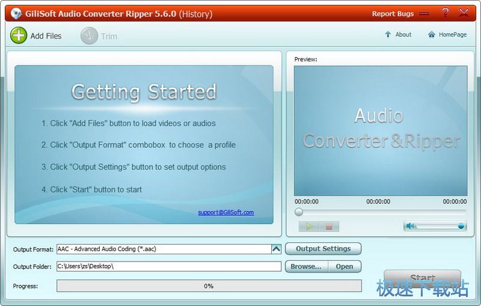Expand the Output Format dropdown arrow
Viewport: 481px width, 306px height.
pyautogui.click(x=276, y=249)
